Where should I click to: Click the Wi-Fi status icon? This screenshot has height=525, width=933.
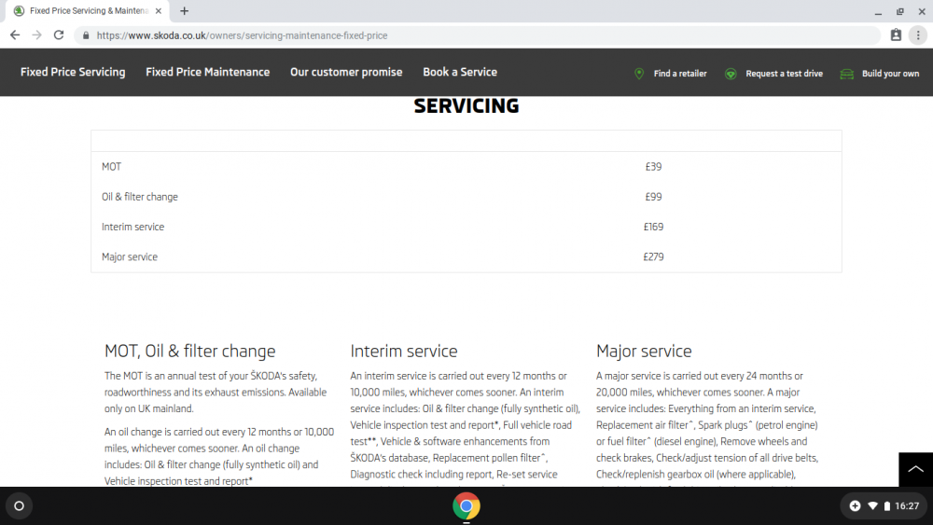click(872, 506)
